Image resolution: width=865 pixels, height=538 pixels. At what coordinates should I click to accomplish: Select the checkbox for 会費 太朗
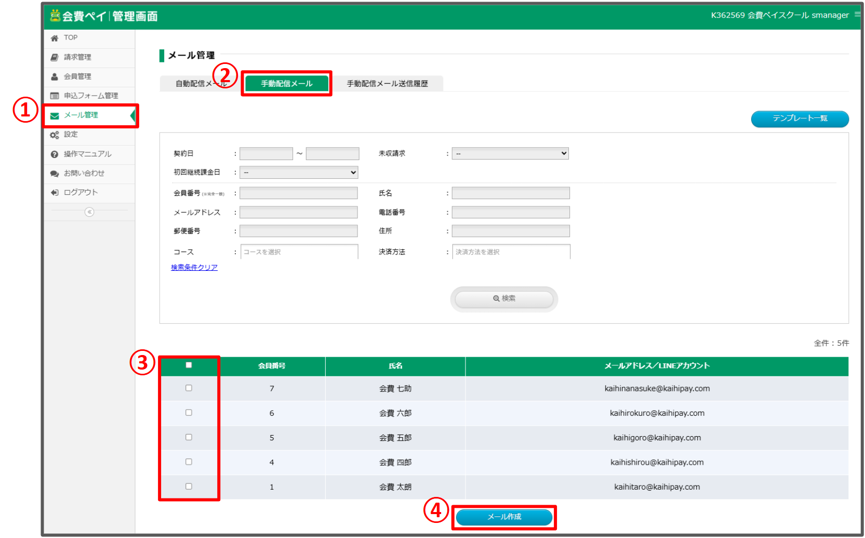click(x=189, y=487)
